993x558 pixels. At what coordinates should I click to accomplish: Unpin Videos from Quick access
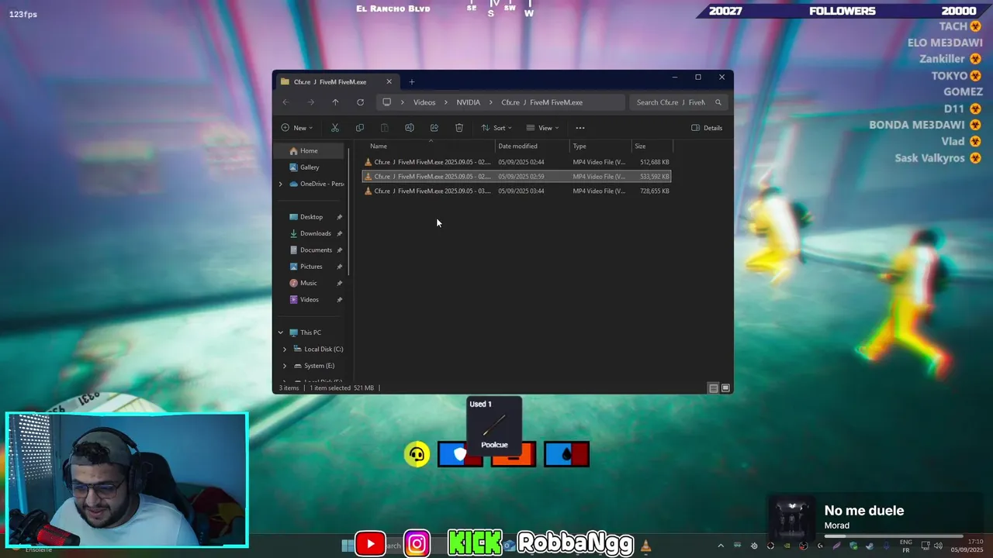pos(339,300)
